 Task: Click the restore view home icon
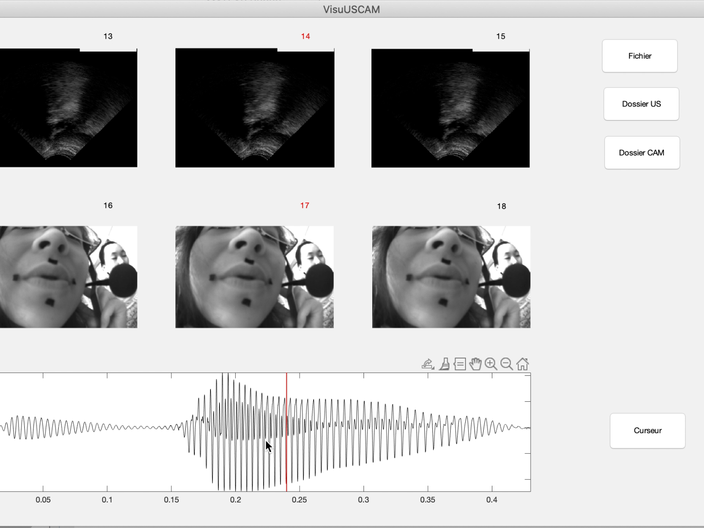point(522,364)
